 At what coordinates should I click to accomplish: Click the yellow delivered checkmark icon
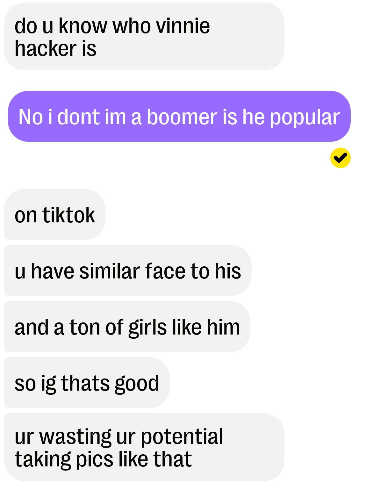coord(340,158)
